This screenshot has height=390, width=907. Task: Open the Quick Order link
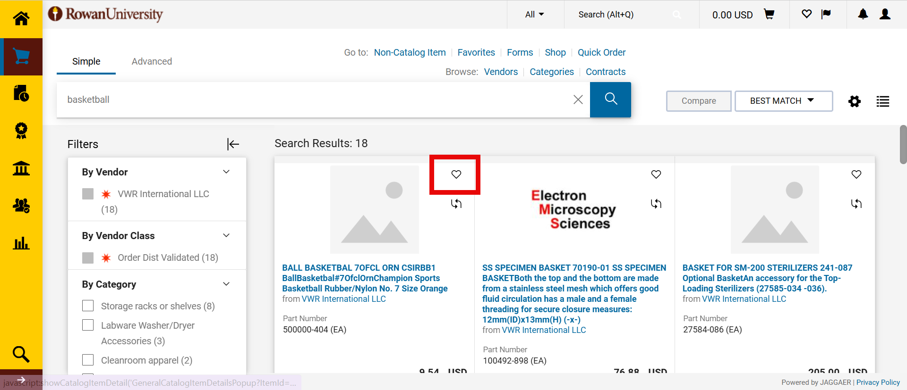(601, 52)
